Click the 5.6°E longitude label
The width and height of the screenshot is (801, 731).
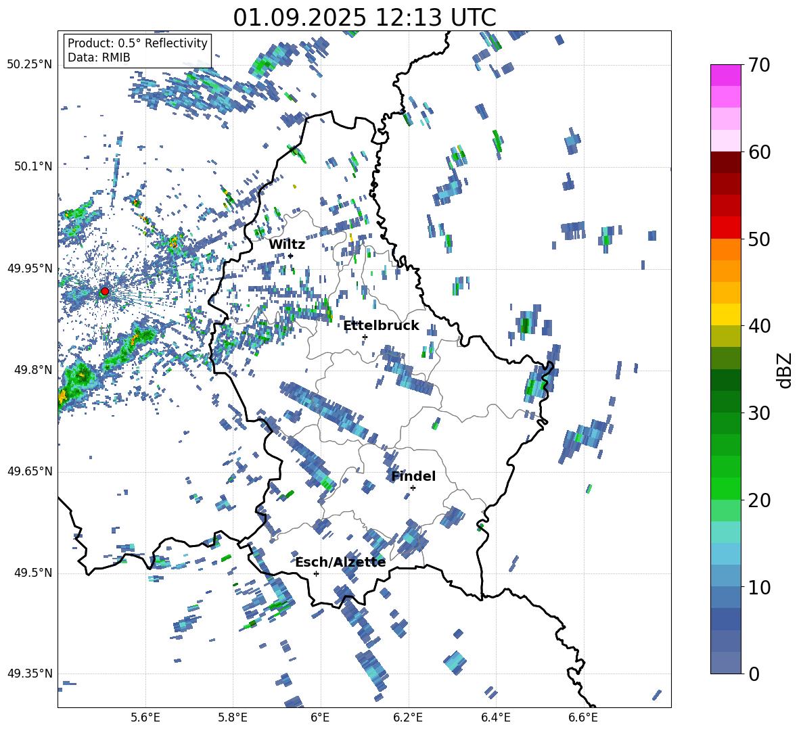pos(145,718)
